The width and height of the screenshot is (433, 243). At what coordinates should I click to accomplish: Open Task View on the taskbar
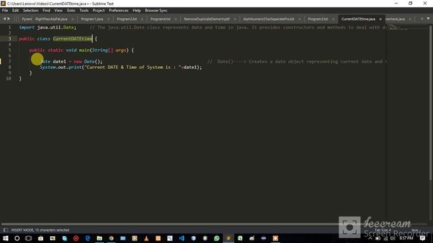[28, 238]
